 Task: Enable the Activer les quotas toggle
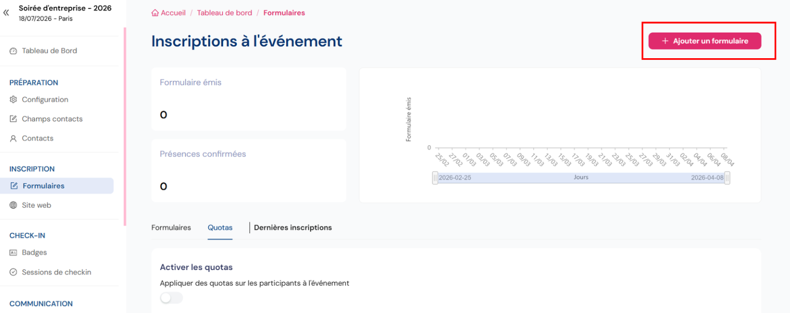(171, 298)
